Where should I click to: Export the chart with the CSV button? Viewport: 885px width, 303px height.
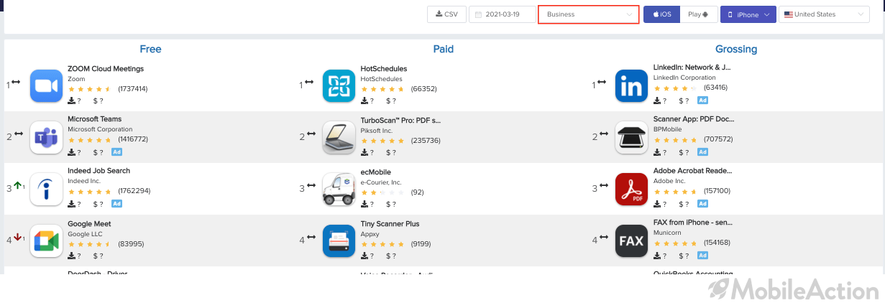click(x=446, y=14)
